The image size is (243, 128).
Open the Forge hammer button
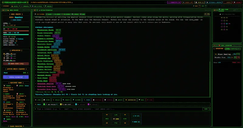tap(87, 100)
